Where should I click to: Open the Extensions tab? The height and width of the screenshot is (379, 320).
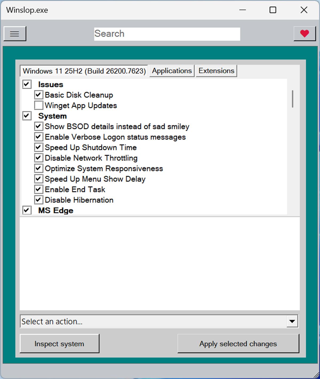click(x=216, y=71)
